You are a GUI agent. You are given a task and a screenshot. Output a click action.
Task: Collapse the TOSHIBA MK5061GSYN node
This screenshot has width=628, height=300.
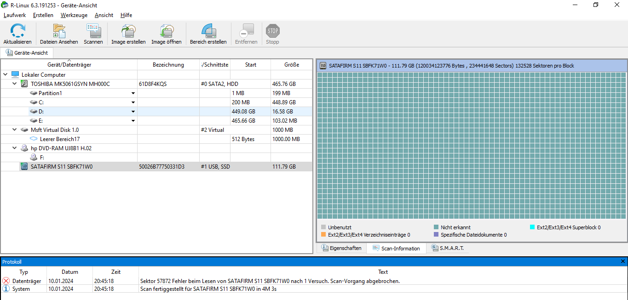pos(15,84)
